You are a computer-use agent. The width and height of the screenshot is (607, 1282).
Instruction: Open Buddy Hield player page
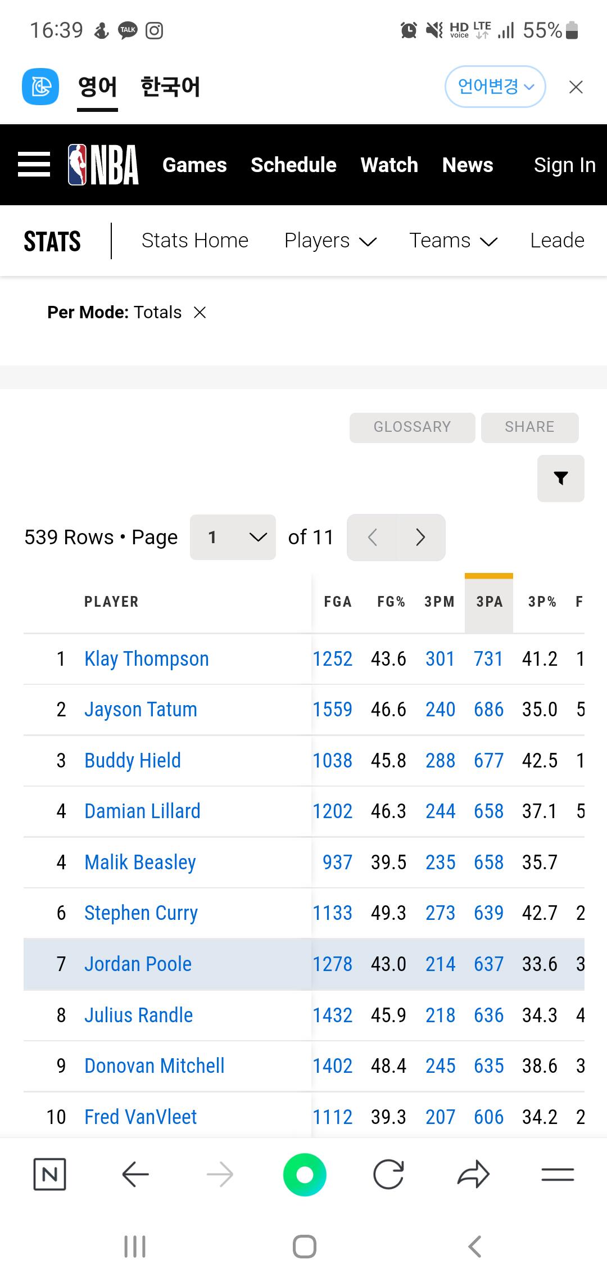133,761
